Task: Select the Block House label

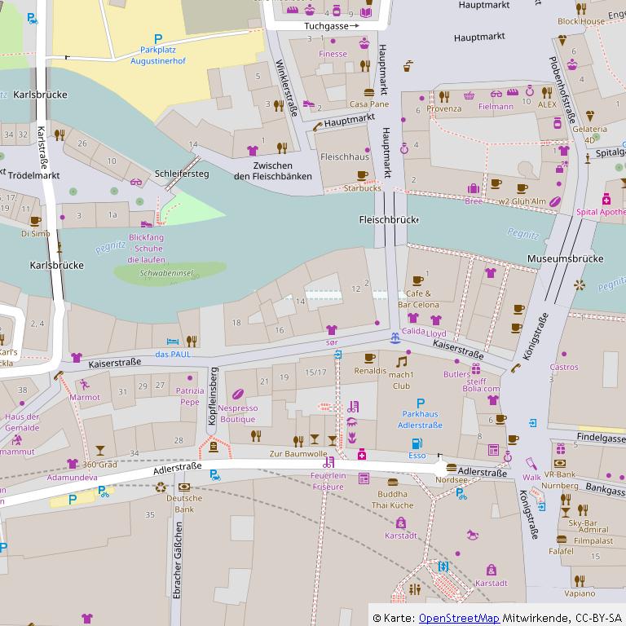Action: click(581, 21)
